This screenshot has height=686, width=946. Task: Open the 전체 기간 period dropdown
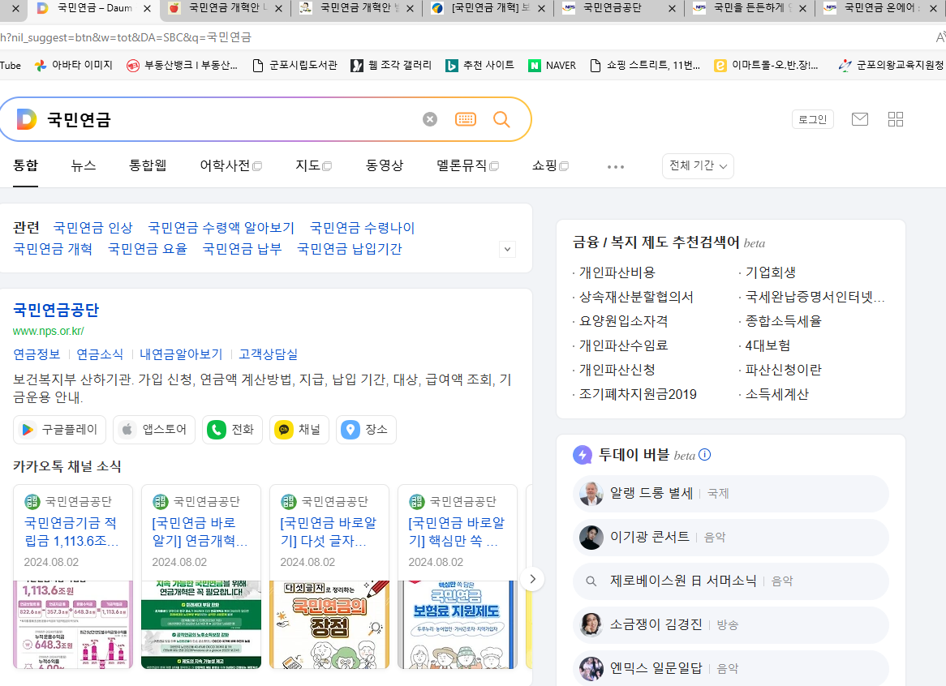[698, 165]
